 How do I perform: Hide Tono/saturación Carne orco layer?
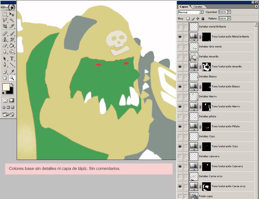180,186
